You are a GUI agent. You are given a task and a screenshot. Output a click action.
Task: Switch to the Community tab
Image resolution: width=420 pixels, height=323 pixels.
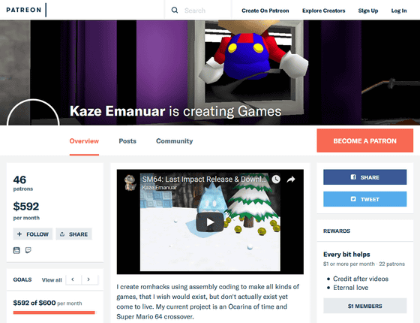point(174,141)
